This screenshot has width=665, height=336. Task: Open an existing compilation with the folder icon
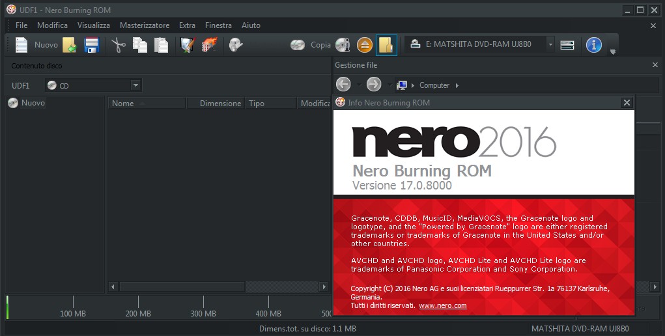click(70, 44)
